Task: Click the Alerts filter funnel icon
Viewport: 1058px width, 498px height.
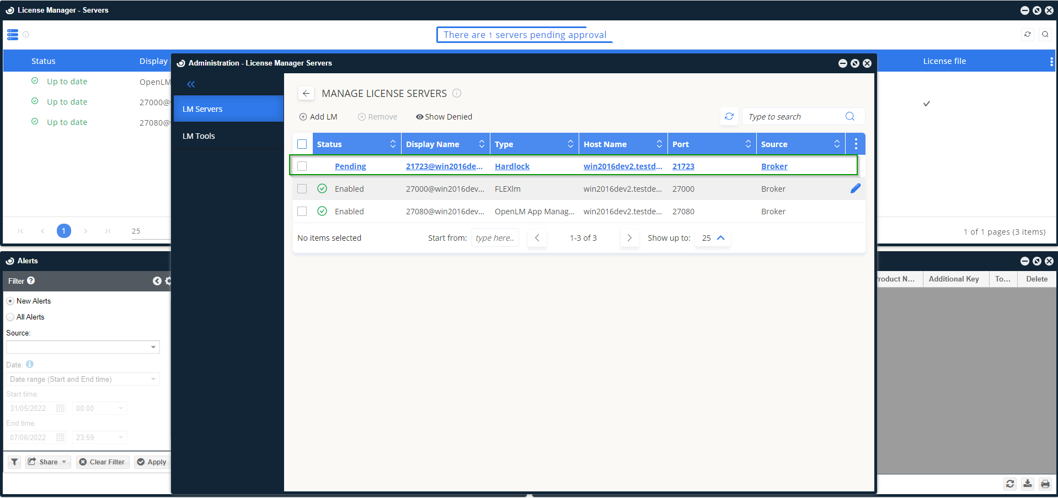Action: 14,462
